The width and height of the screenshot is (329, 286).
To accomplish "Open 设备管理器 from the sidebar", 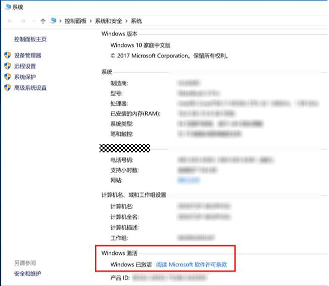I will (27, 55).
